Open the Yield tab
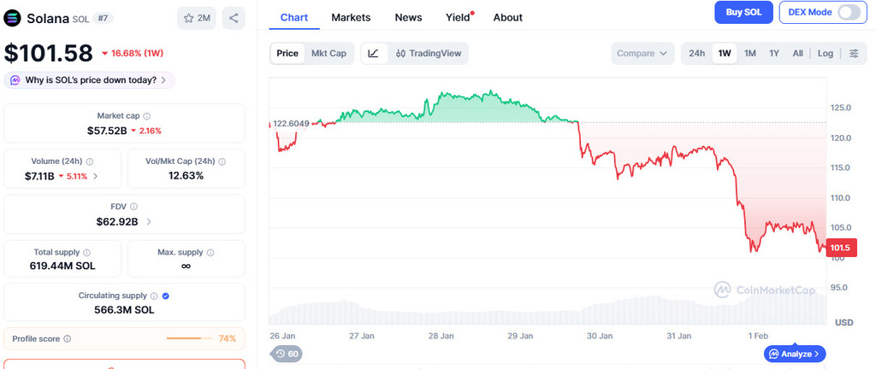This screenshot has width=876, height=369. point(459,17)
